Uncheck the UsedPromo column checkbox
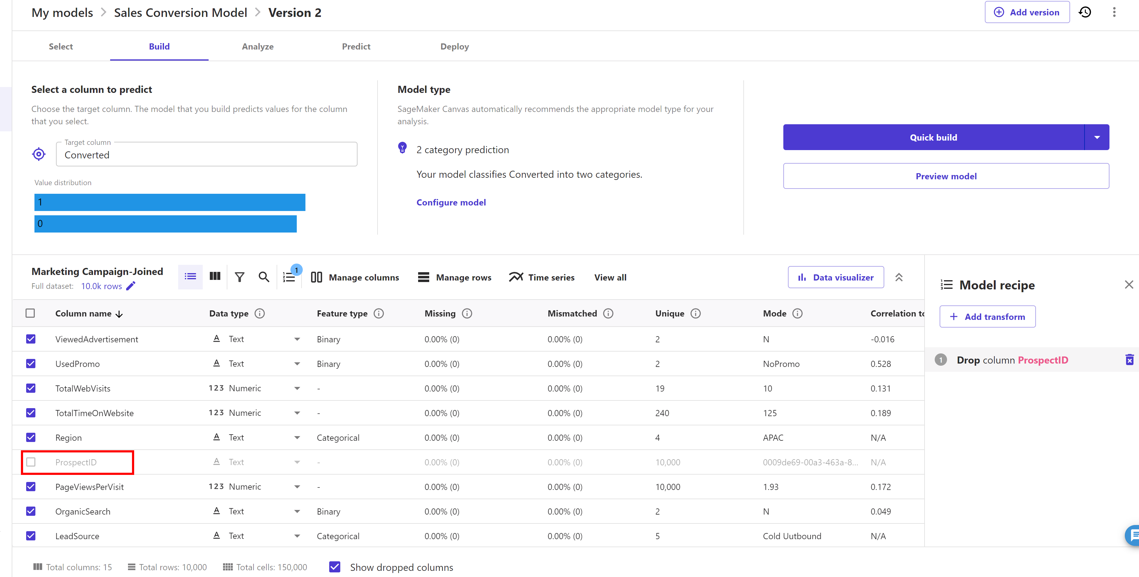 (30, 364)
